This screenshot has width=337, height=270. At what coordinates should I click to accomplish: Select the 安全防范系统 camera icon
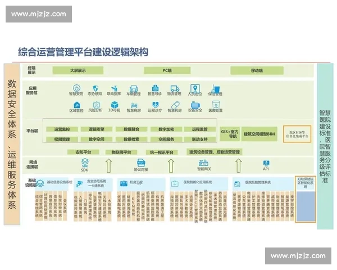[x=80, y=184]
